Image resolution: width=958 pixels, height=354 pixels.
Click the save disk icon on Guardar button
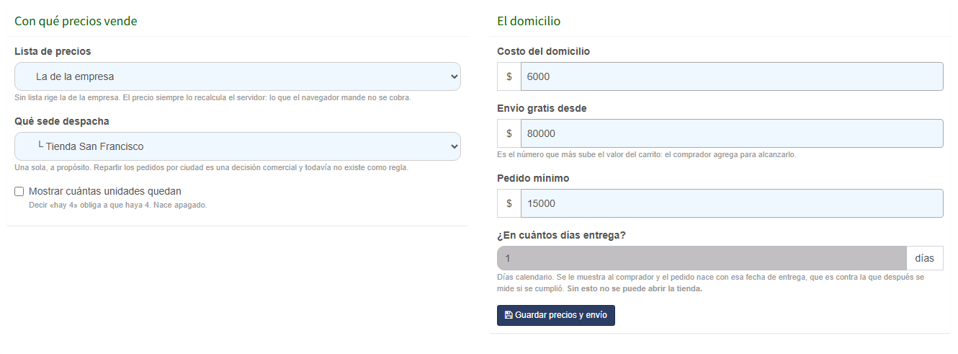pyautogui.click(x=509, y=315)
